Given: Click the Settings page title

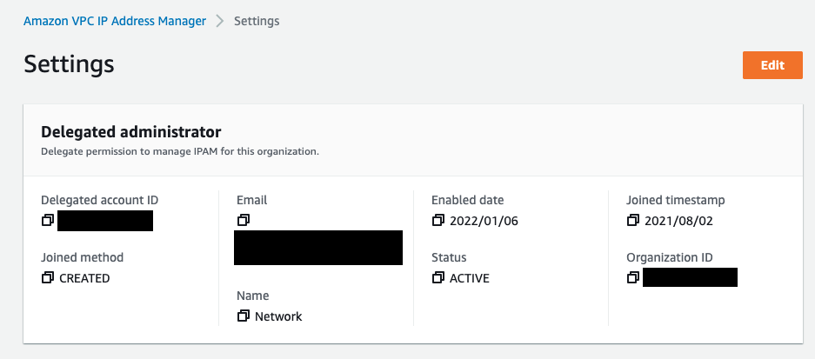Looking at the screenshot, I should click(x=69, y=64).
